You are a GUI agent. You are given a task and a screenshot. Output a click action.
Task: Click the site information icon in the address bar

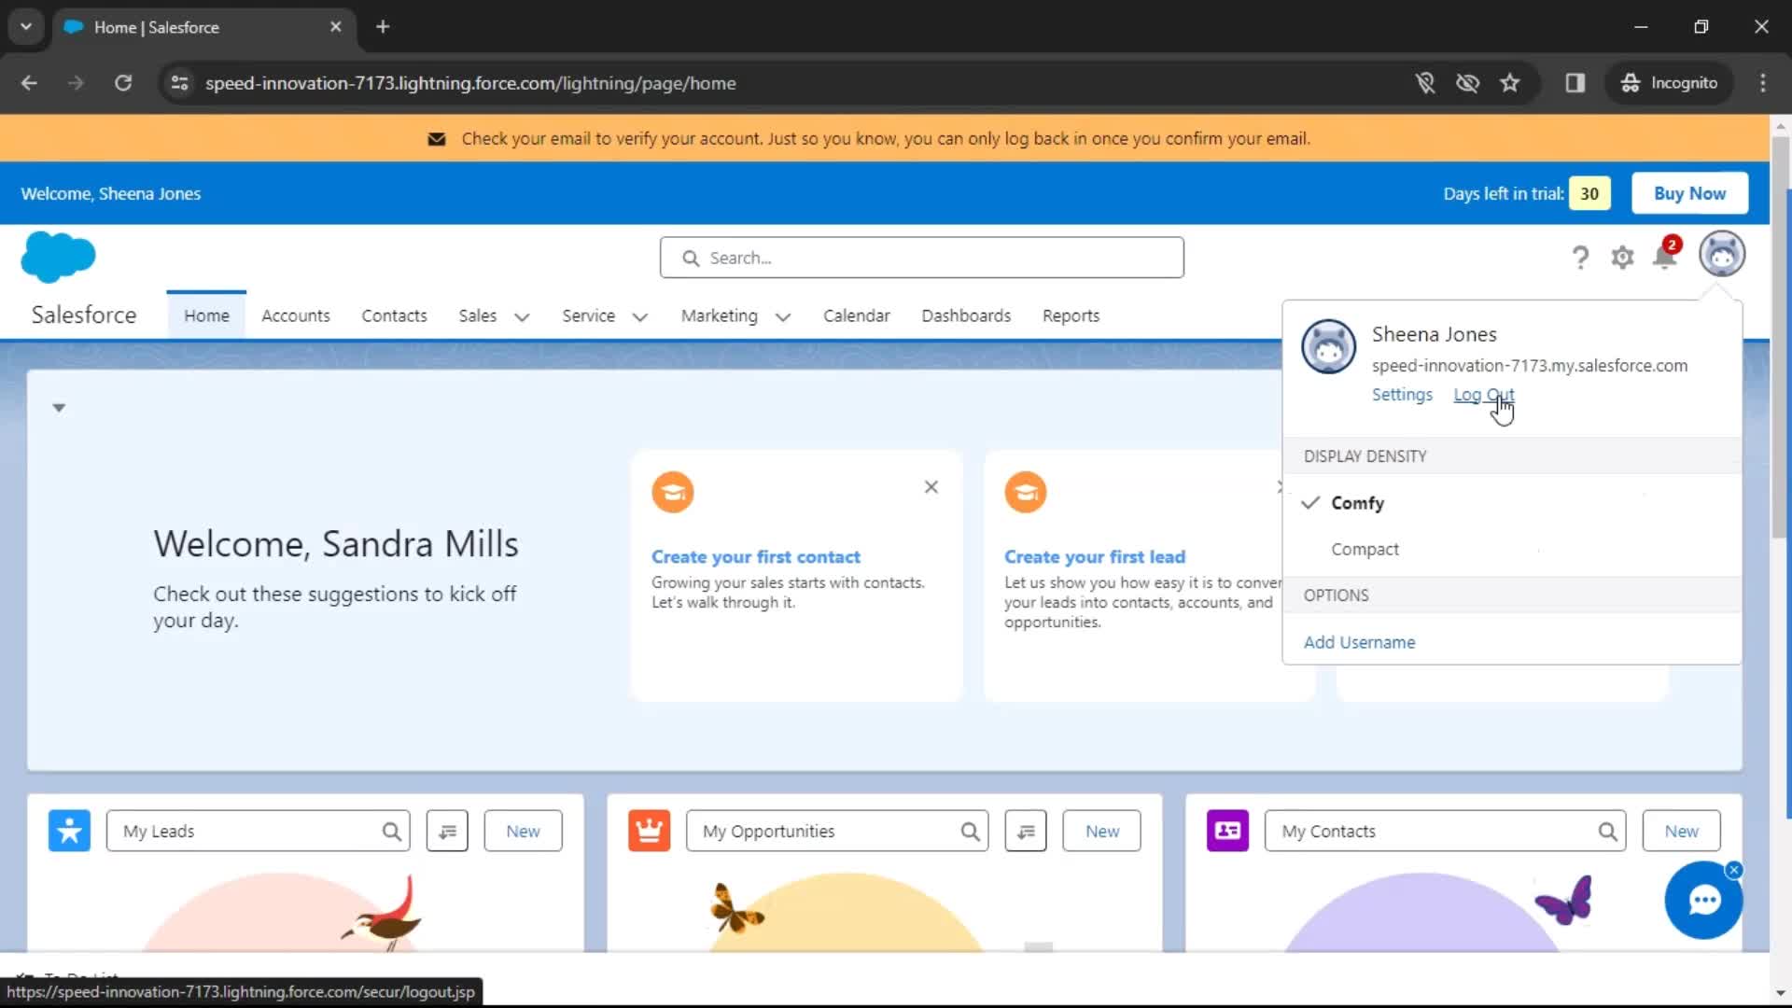coord(180,83)
